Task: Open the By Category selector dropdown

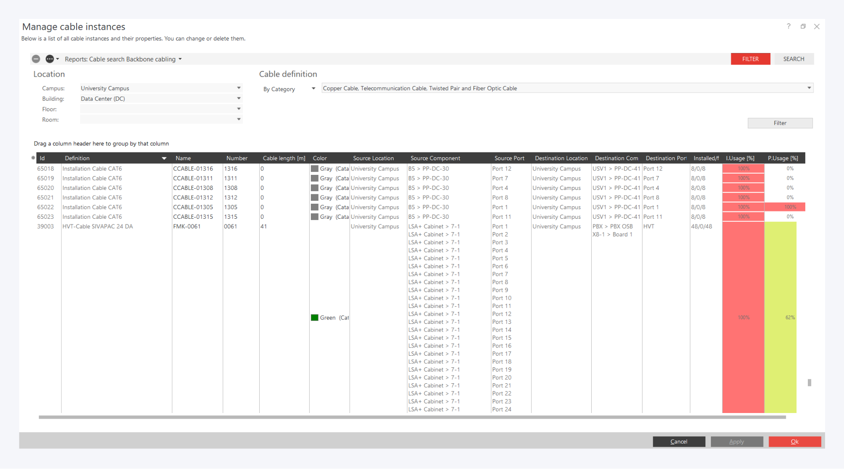Action: point(313,89)
